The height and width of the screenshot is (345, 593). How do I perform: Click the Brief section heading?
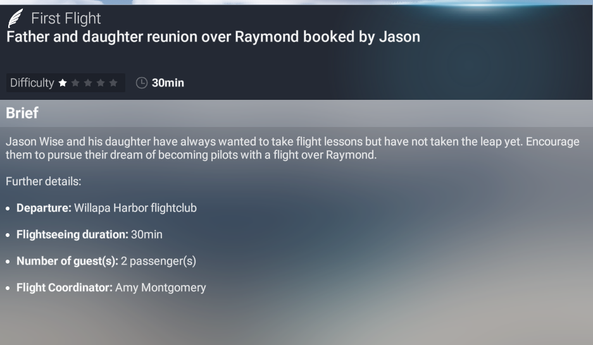(x=22, y=113)
